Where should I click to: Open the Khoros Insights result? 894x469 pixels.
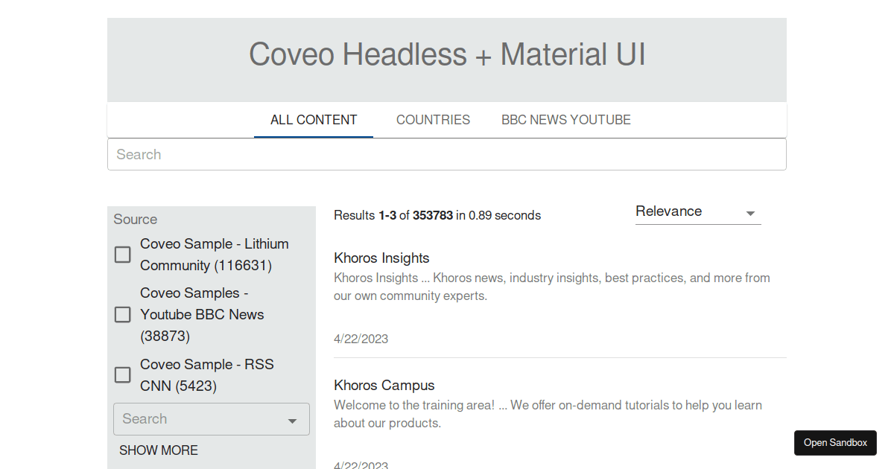pyautogui.click(x=381, y=258)
